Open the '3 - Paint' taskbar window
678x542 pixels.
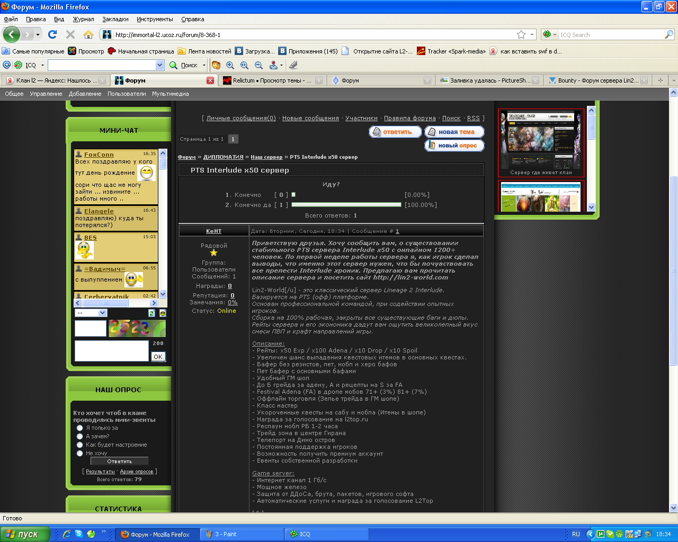click(x=243, y=534)
